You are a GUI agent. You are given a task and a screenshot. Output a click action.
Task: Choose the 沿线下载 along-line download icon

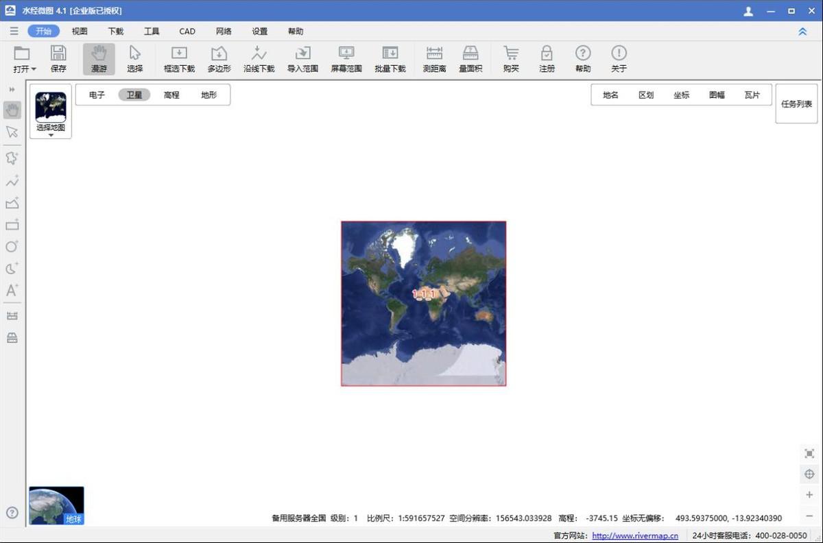259,60
